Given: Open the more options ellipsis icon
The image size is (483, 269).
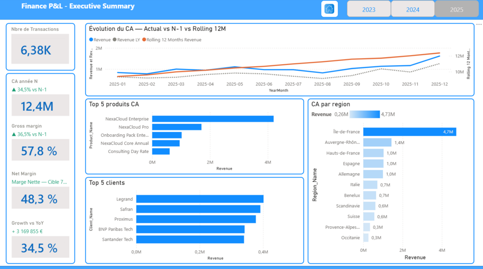Looking at the screenshot, I should [x=479, y=24].
